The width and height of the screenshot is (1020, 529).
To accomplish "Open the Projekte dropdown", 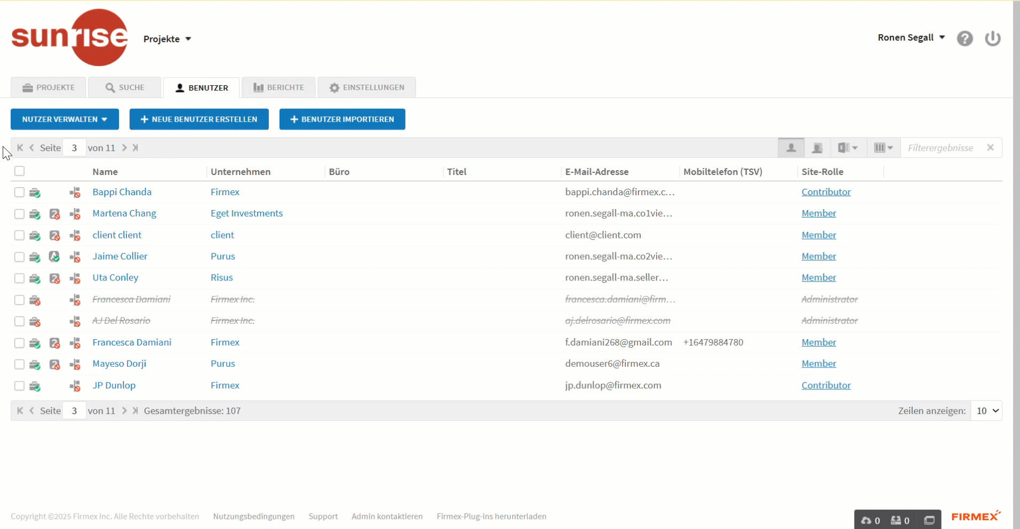I will point(167,39).
